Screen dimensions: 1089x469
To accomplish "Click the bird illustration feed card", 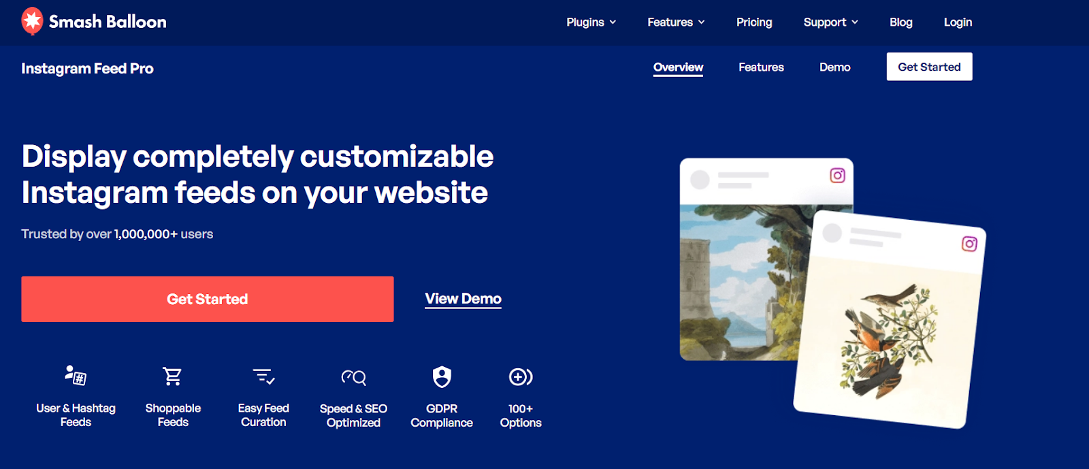I will [x=890, y=320].
